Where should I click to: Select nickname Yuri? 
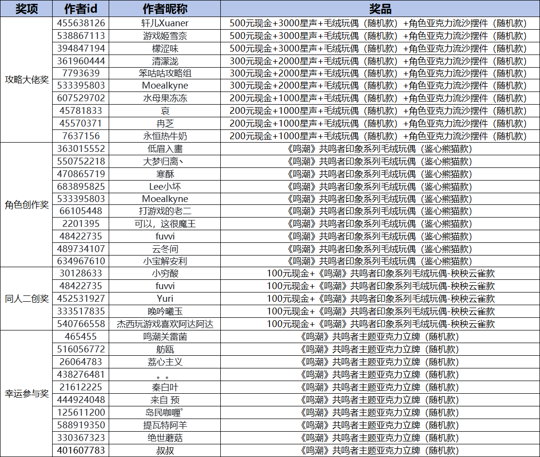click(x=165, y=298)
